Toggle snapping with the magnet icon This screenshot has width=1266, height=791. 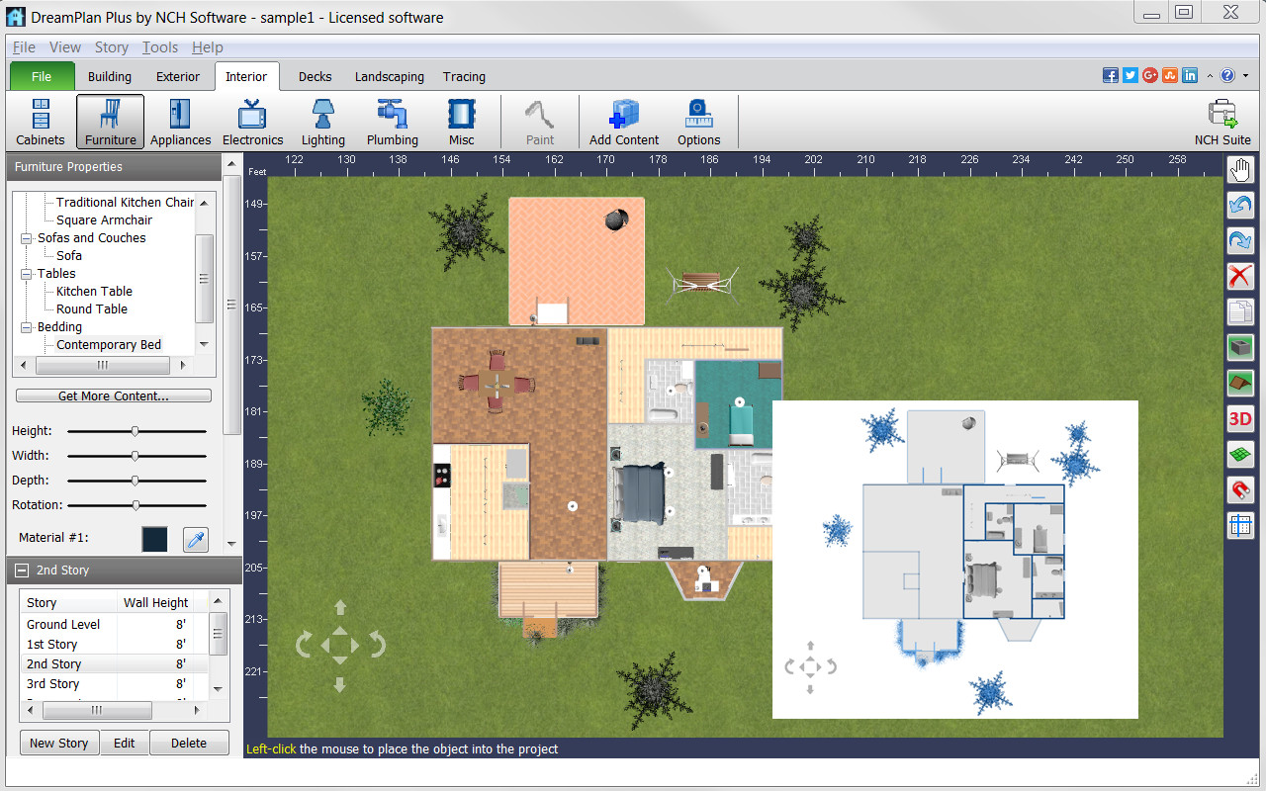tap(1240, 489)
